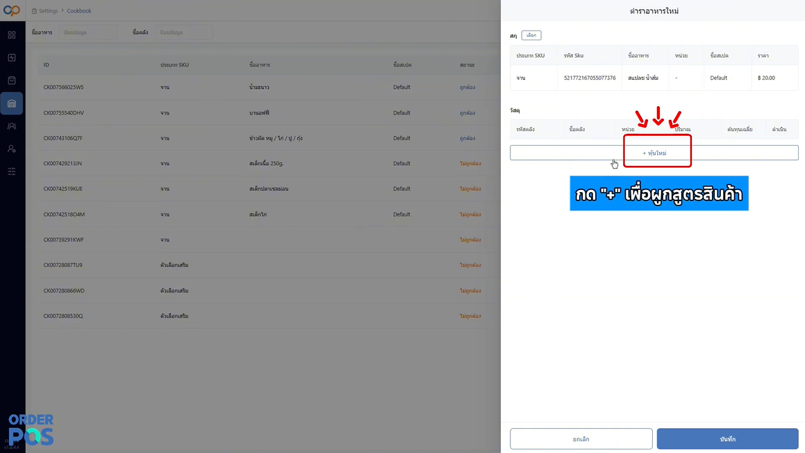Click SKU type of row CK00728087TU9
The height and width of the screenshot is (453, 805).
tap(174, 265)
